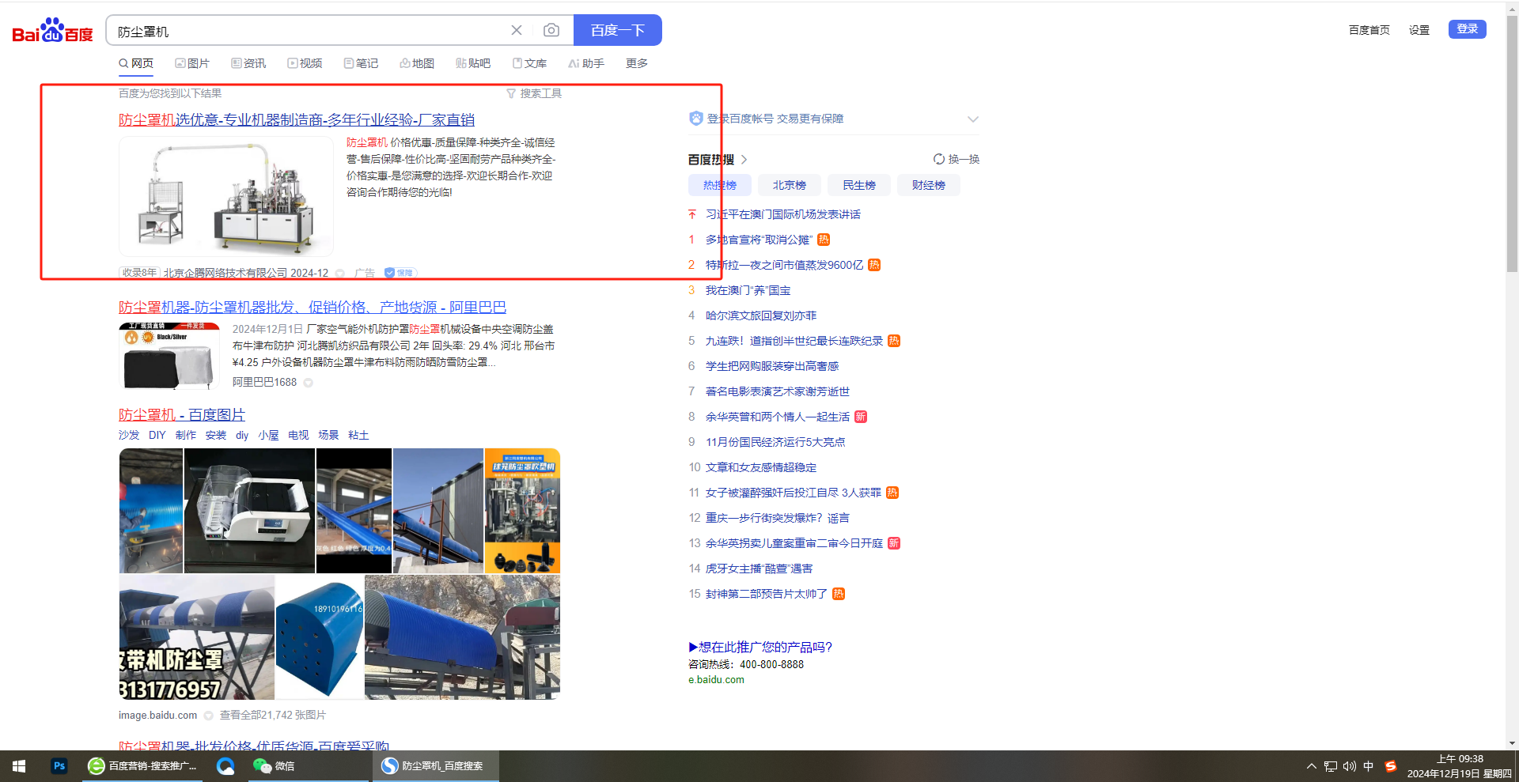Clear the search box with the X icon

[517, 30]
